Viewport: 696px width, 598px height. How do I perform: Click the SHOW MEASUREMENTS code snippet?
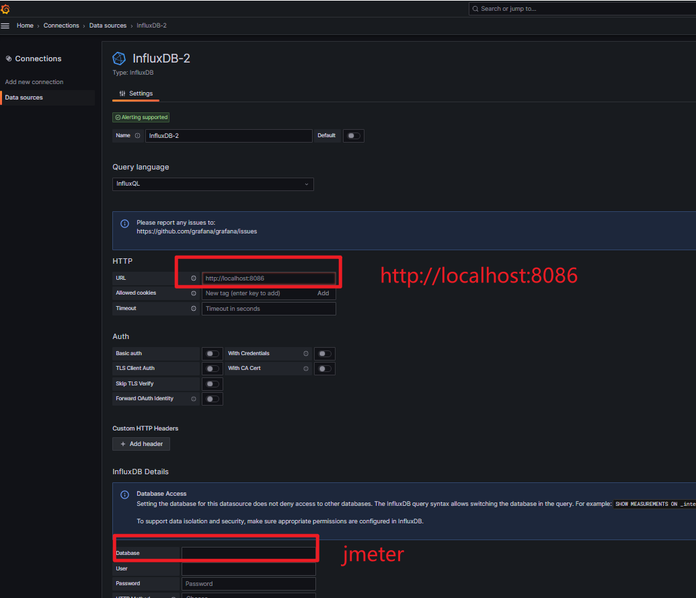pyautogui.click(x=654, y=504)
